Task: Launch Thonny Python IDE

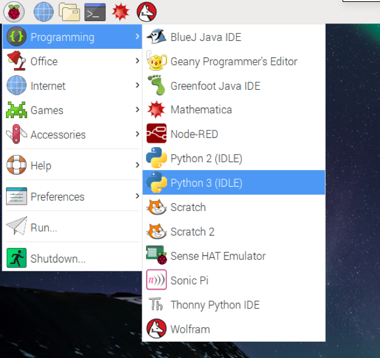Action: pyautogui.click(x=233, y=304)
